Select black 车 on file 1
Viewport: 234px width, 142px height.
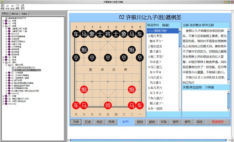(x=76, y=34)
